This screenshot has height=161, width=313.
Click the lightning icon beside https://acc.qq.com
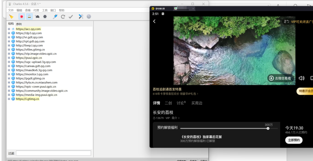pos(13,29)
